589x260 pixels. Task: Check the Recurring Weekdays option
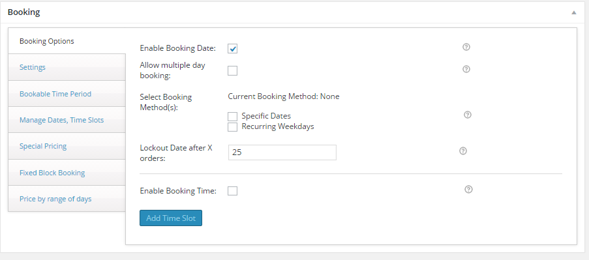(x=232, y=127)
